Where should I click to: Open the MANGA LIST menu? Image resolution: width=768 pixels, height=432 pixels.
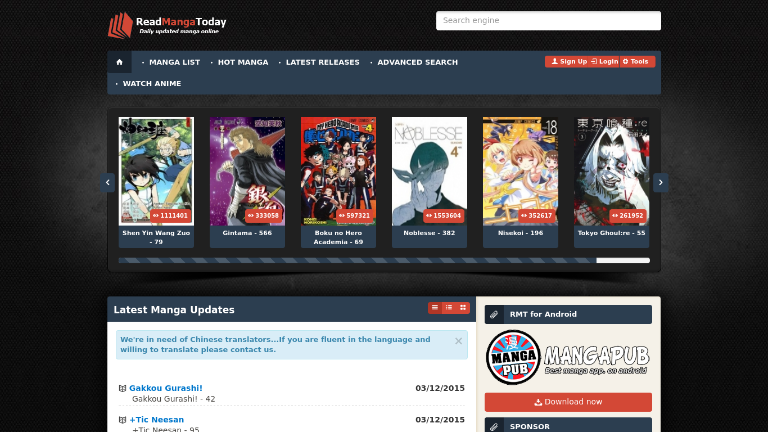174,62
